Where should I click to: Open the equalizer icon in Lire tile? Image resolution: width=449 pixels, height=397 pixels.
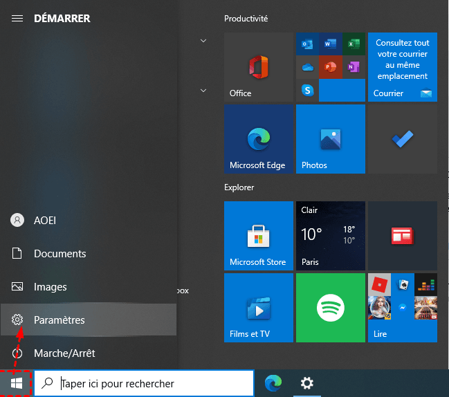(425, 284)
